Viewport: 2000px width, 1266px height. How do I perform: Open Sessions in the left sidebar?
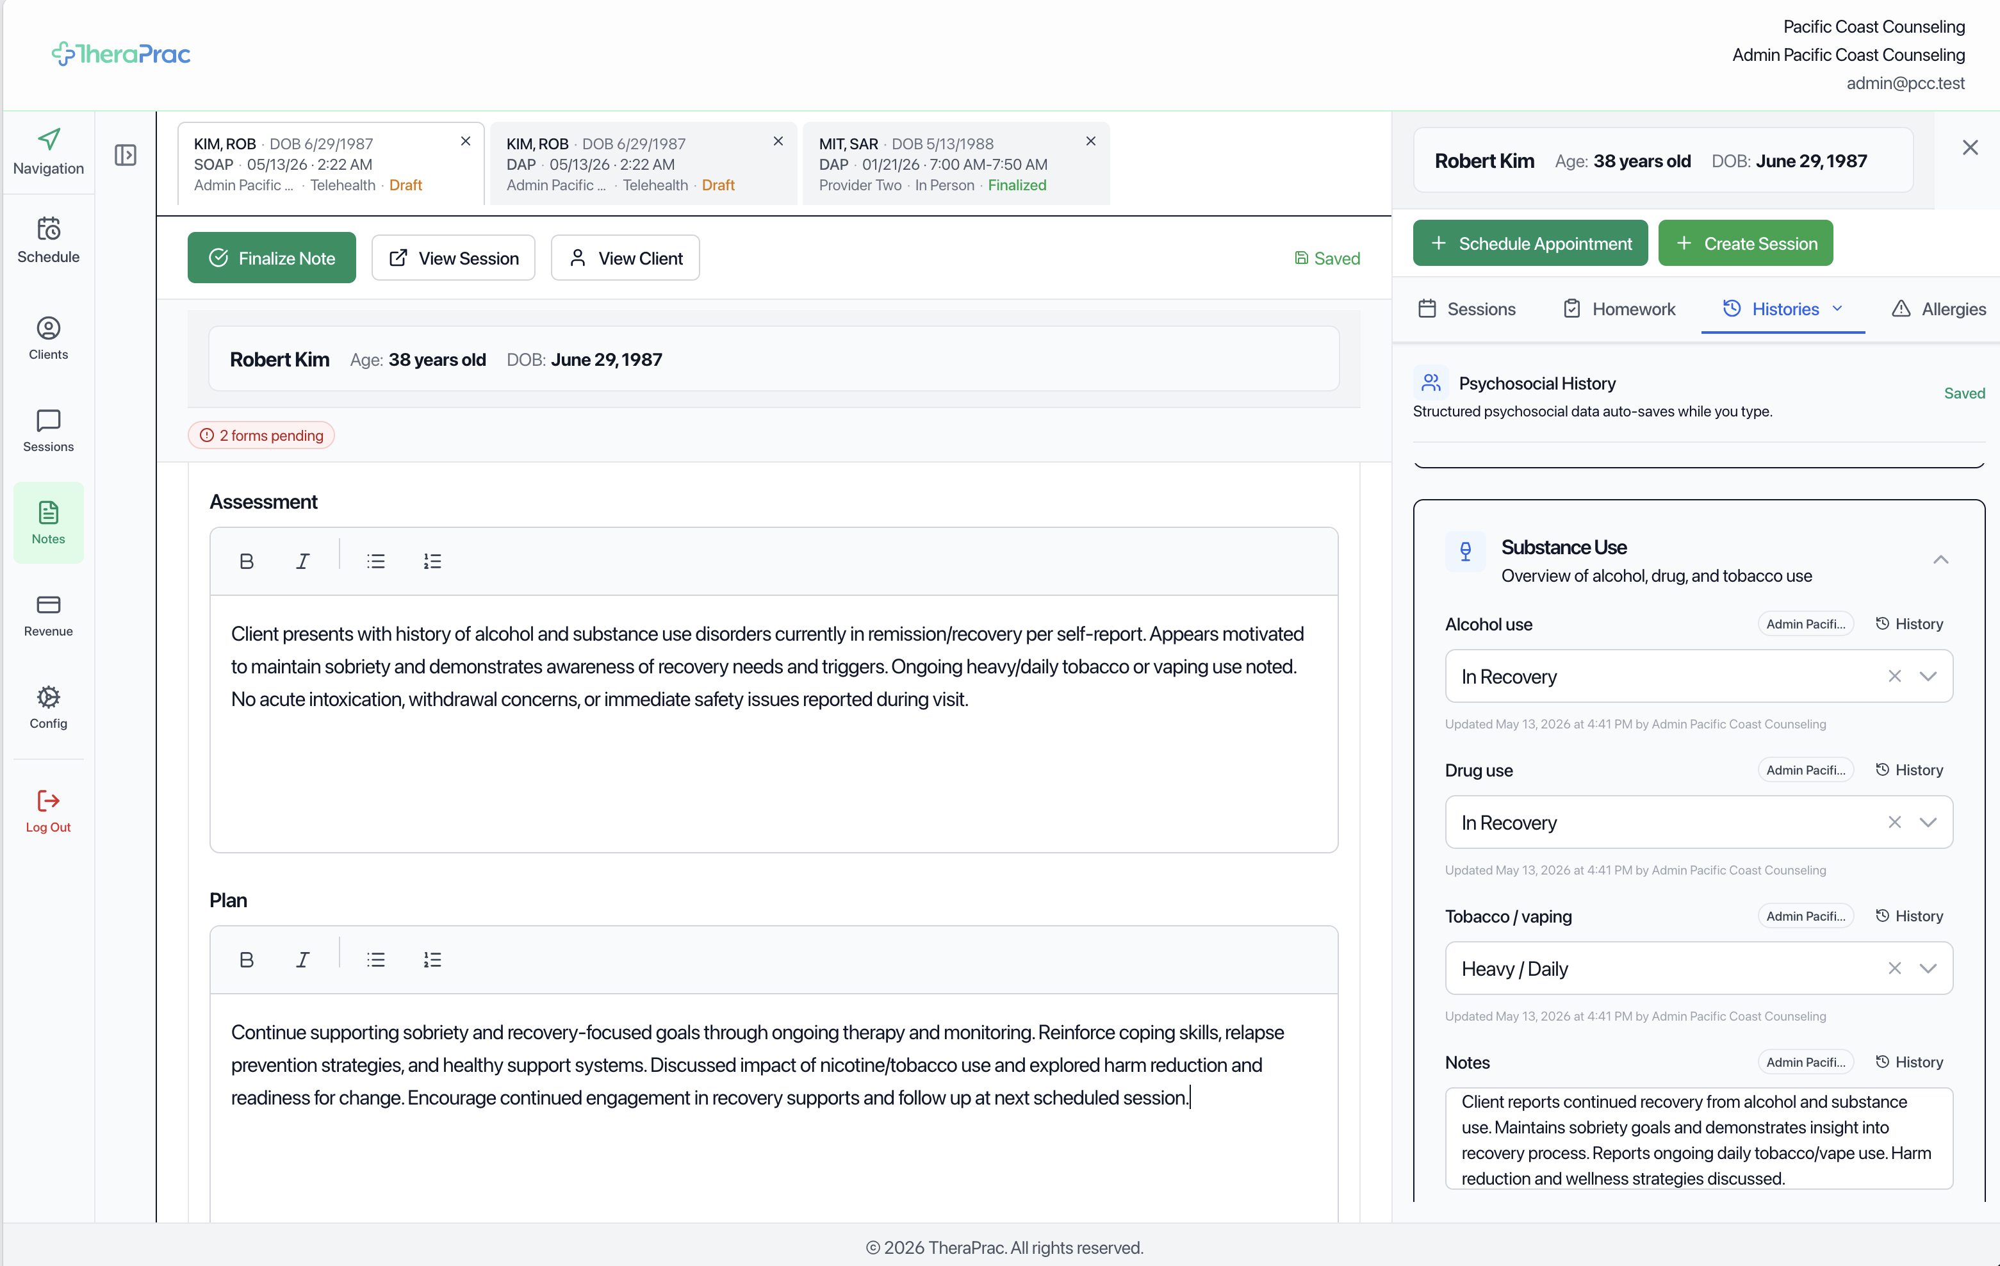pos(48,431)
